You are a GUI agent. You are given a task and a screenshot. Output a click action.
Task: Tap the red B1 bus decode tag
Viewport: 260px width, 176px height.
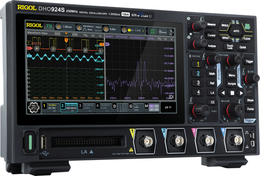(x=29, y=48)
